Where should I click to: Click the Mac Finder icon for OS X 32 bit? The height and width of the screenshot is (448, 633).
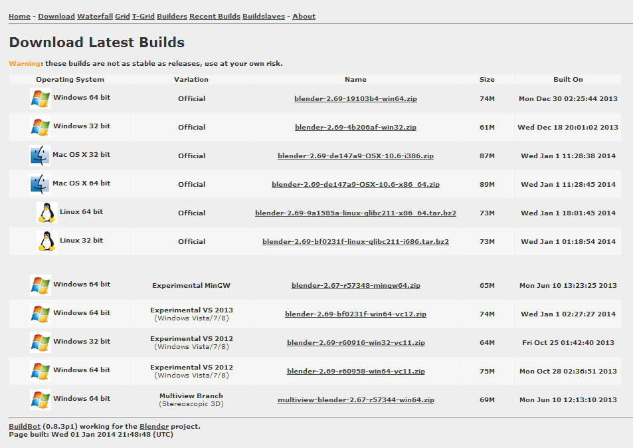[40, 156]
